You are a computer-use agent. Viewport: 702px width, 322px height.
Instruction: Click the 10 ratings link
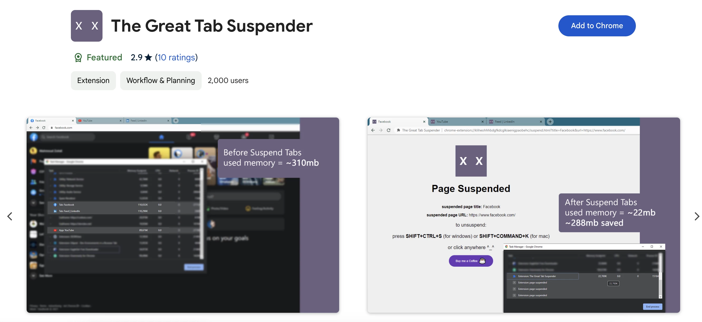click(176, 57)
